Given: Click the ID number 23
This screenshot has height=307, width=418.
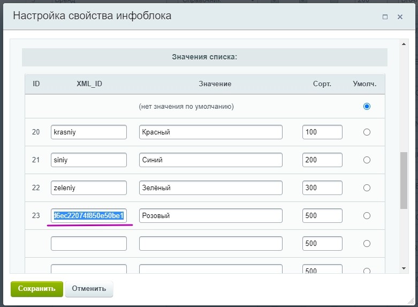Looking at the screenshot, I should click(x=36, y=215).
